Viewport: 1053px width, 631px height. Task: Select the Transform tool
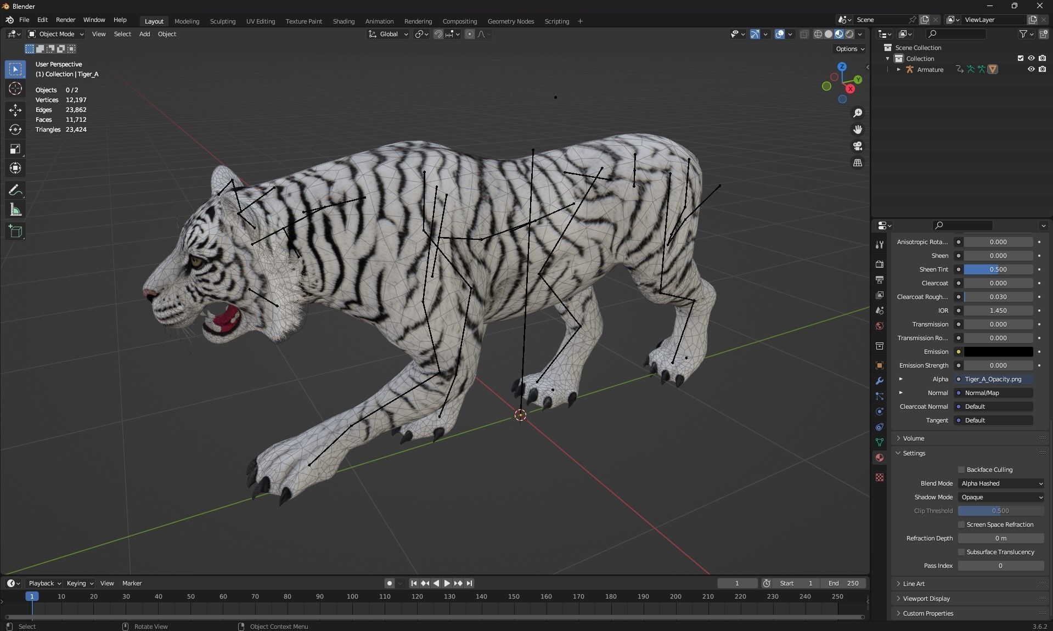click(x=15, y=168)
